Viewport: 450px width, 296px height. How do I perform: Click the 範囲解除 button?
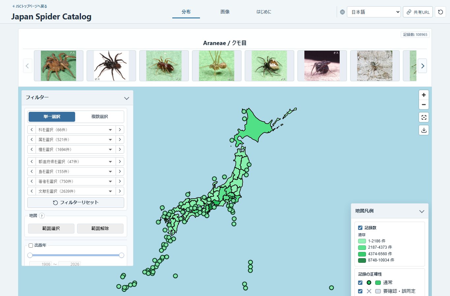[100, 229]
